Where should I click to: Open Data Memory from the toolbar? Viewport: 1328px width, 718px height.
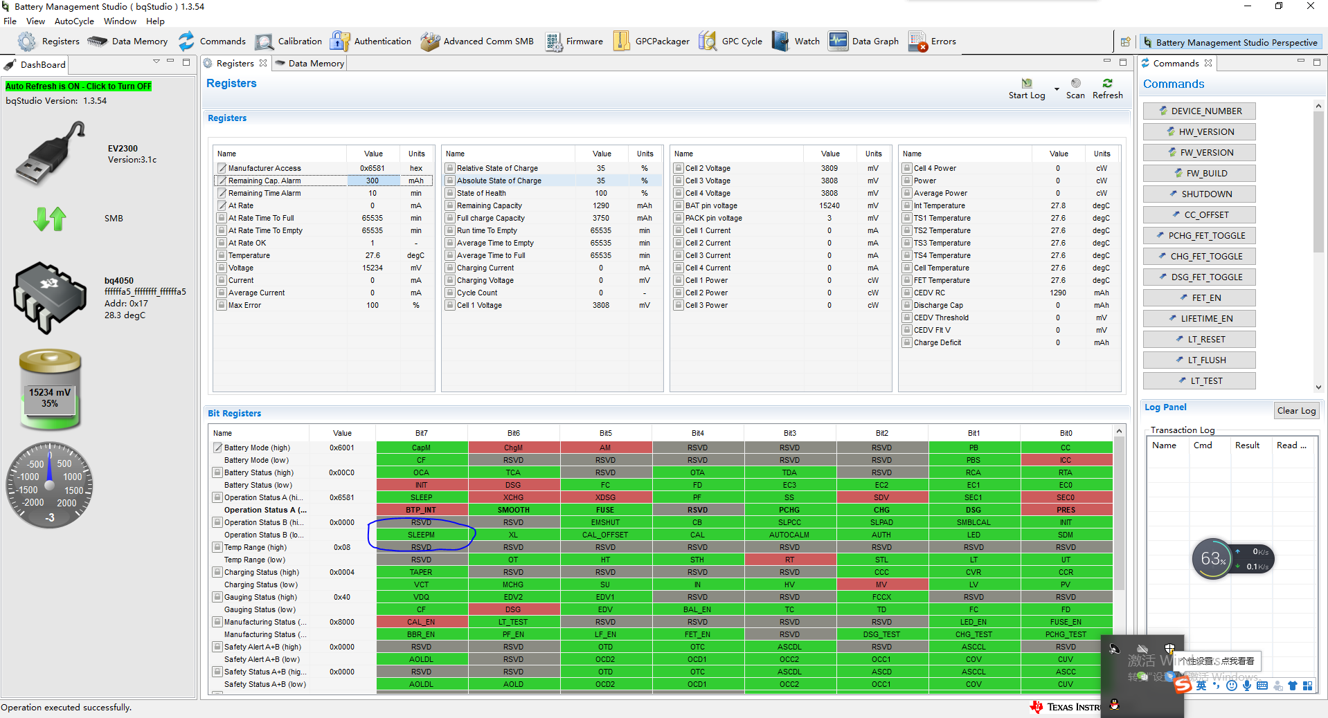(128, 42)
